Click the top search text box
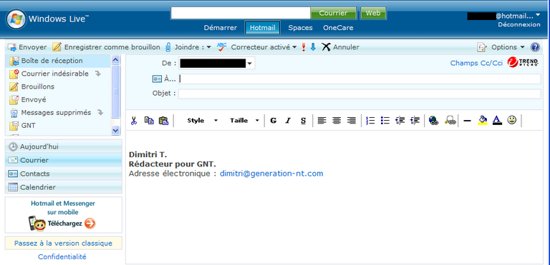550x265 pixels. click(241, 13)
